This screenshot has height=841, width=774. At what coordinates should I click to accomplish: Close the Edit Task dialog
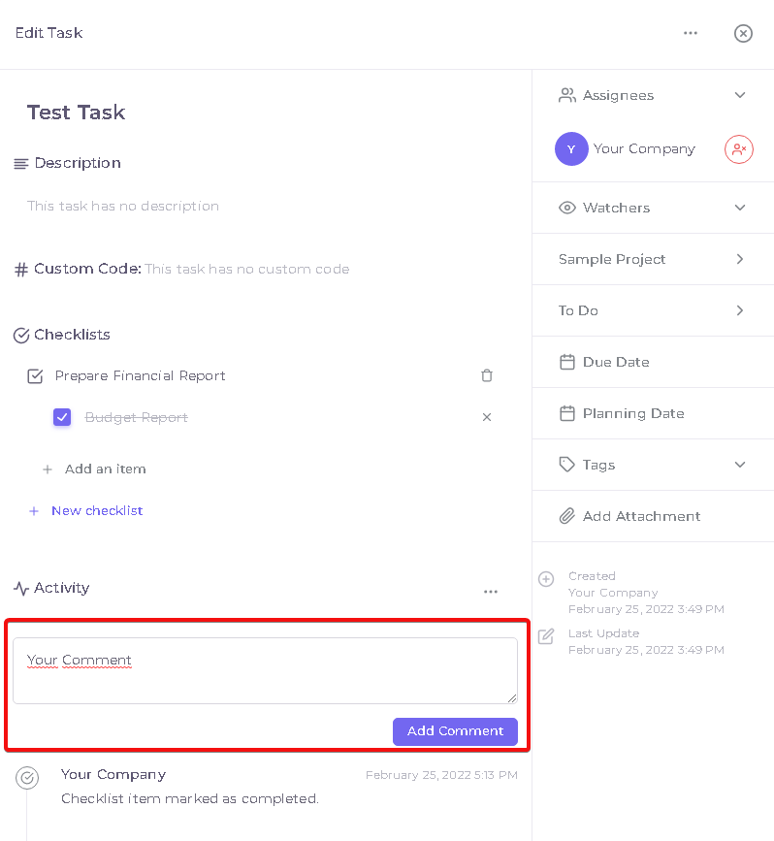(x=743, y=33)
